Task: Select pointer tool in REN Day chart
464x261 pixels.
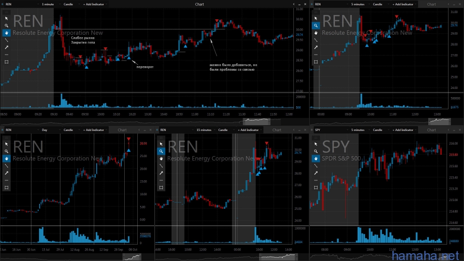Action: (6, 144)
